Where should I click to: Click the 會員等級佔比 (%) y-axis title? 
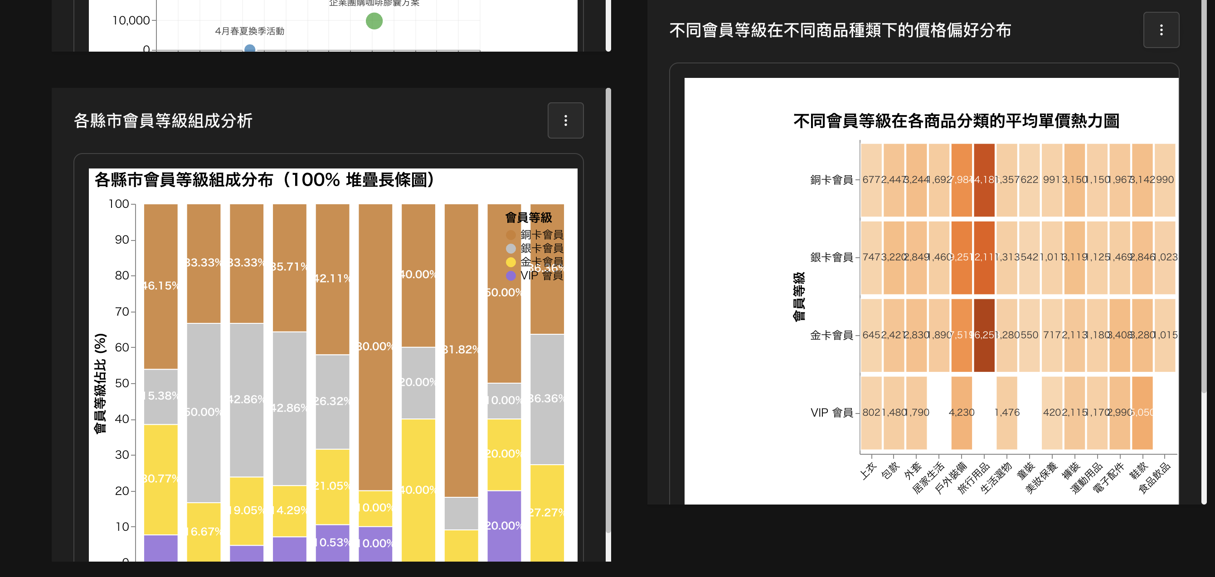coord(100,383)
